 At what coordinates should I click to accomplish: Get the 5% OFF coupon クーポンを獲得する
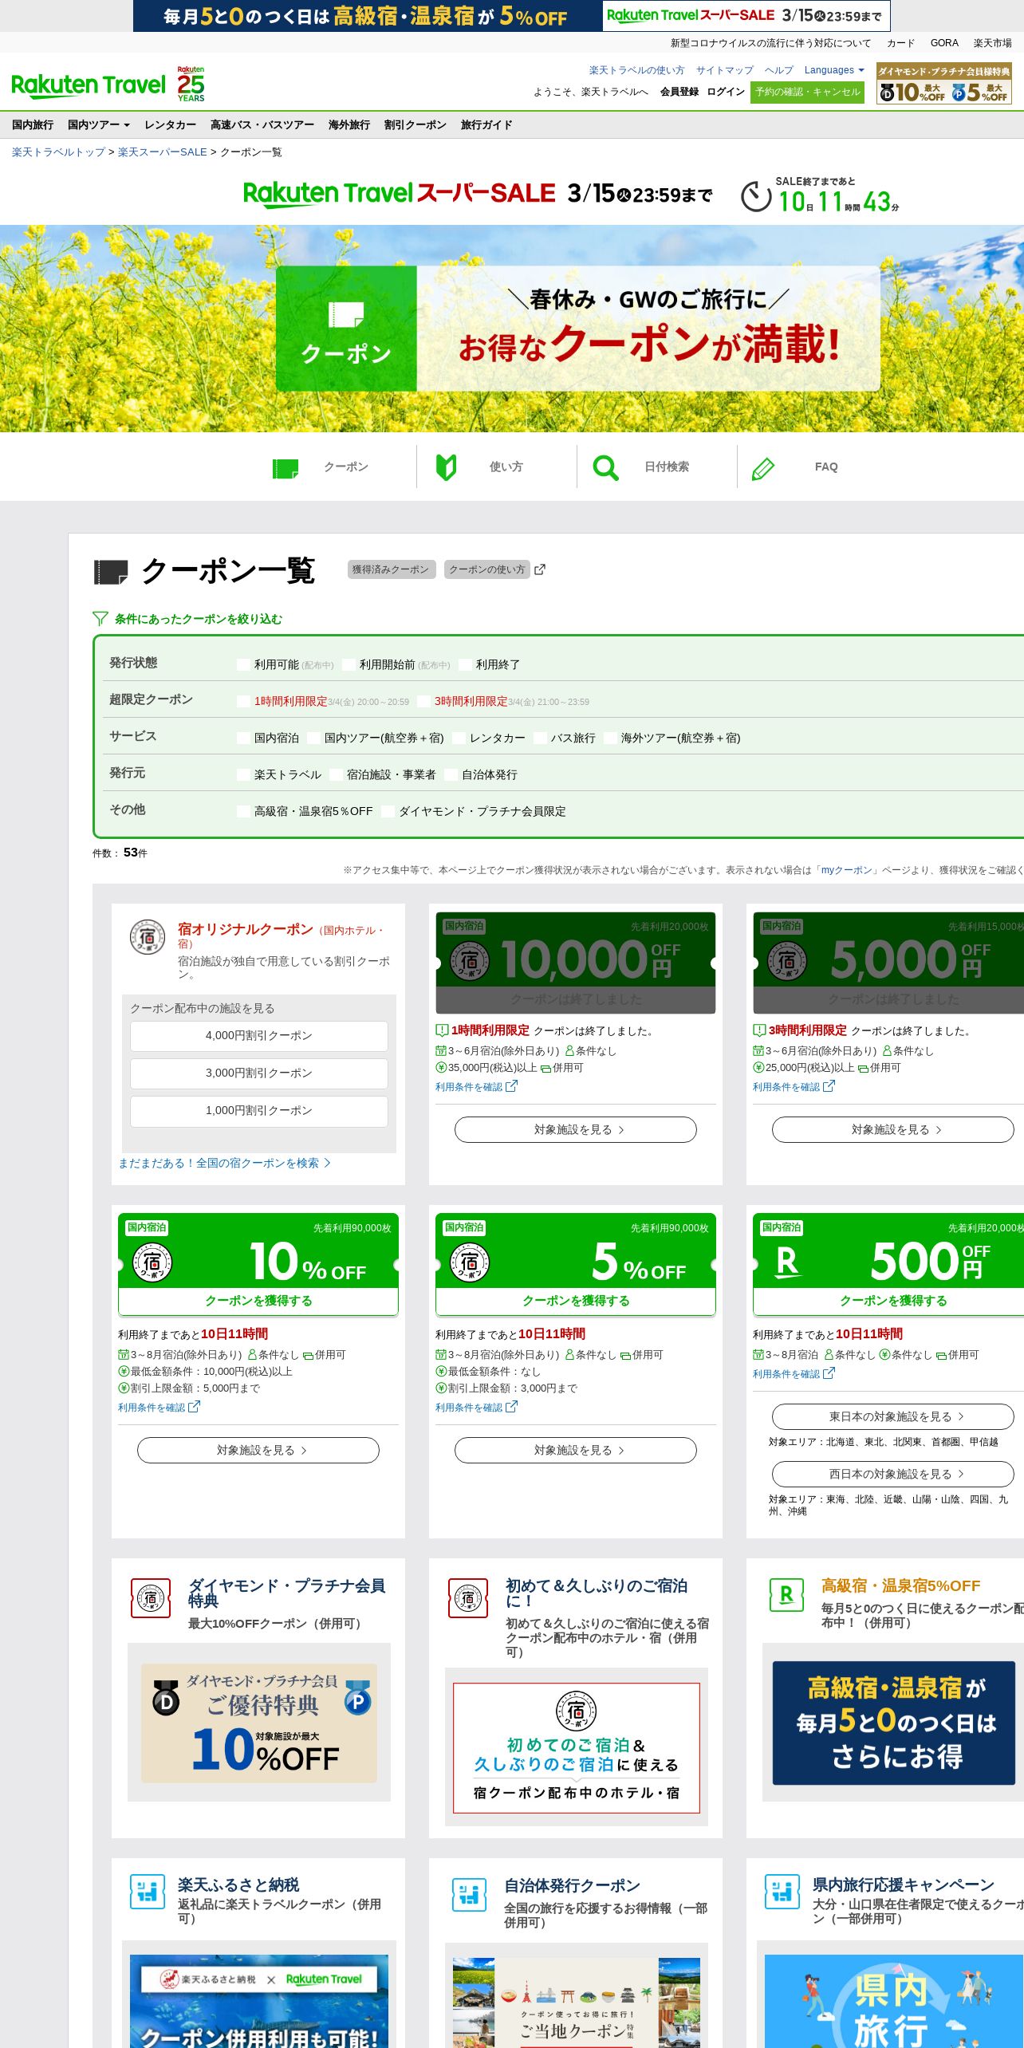[576, 1301]
